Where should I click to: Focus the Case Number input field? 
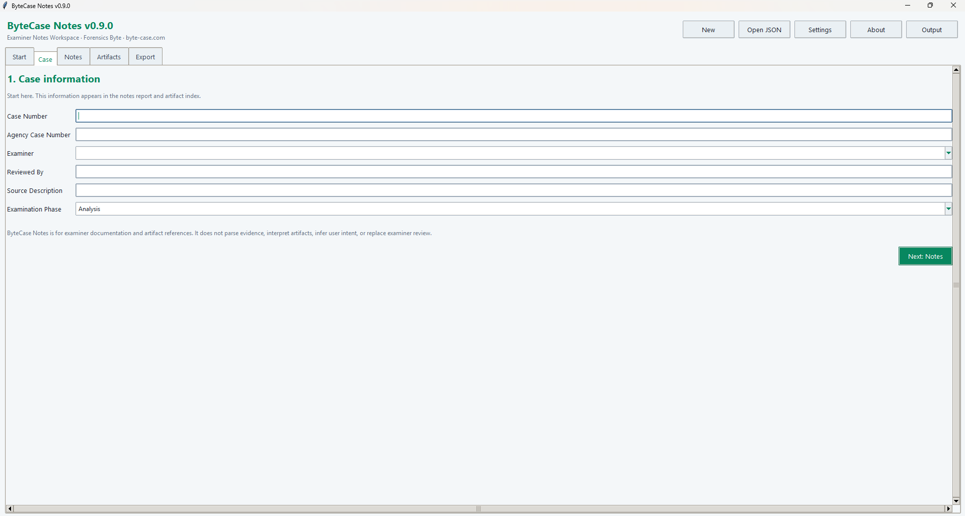point(514,116)
